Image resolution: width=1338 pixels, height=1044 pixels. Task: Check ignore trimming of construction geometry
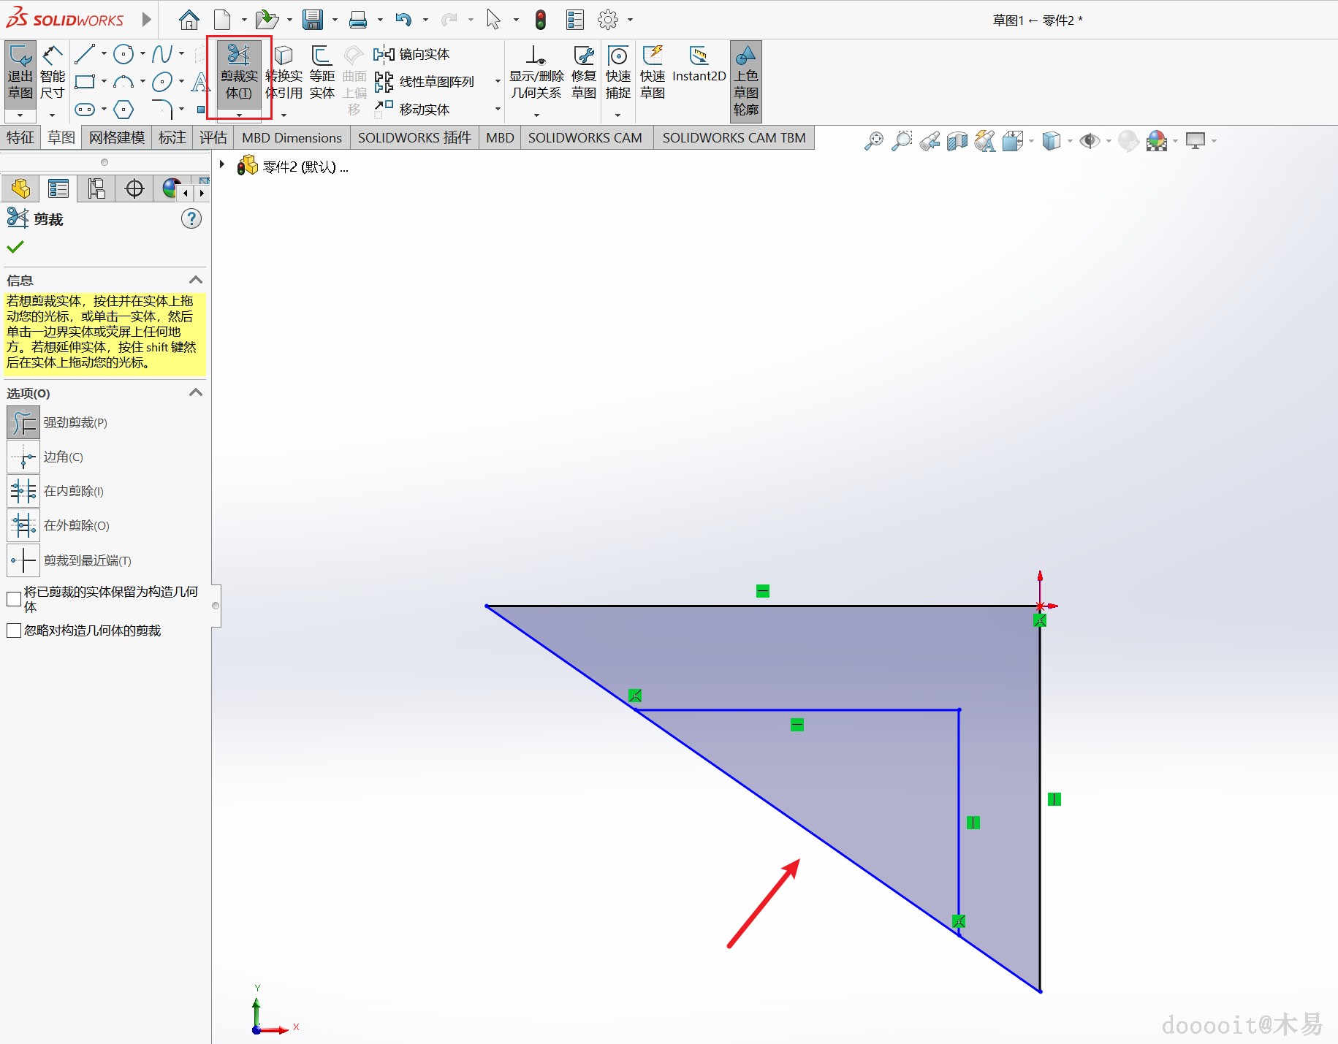[x=13, y=630]
